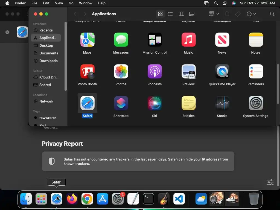280x210 pixels.
Task: Open Recents in the Finder sidebar
Action: tap(46, 30)
